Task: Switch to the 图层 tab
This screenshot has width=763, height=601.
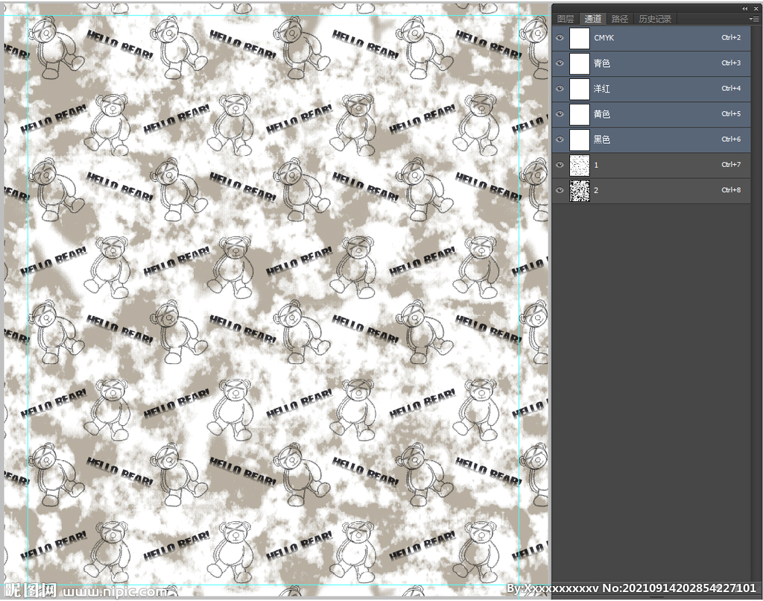Action: tap(566, 19)
